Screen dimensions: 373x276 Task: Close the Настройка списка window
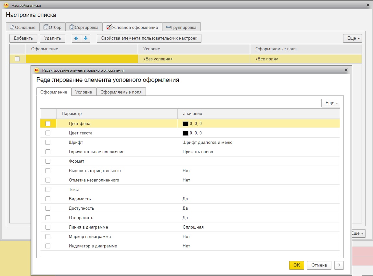pos(368,5)
